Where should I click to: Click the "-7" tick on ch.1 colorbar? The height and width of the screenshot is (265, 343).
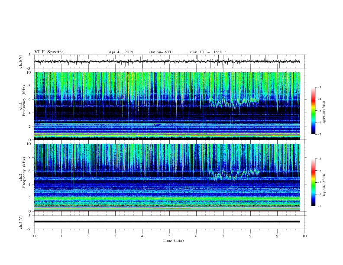[x=319, y=134]
